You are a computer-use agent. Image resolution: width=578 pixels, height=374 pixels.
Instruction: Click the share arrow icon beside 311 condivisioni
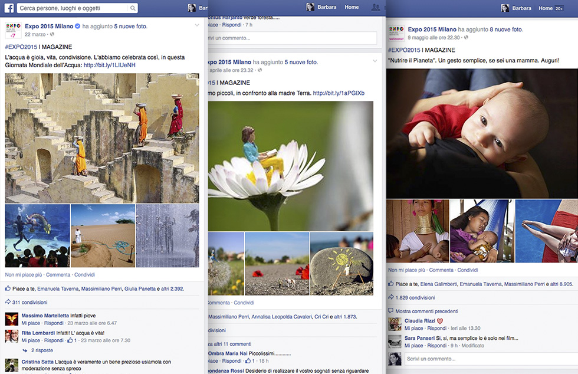[8, 302]
